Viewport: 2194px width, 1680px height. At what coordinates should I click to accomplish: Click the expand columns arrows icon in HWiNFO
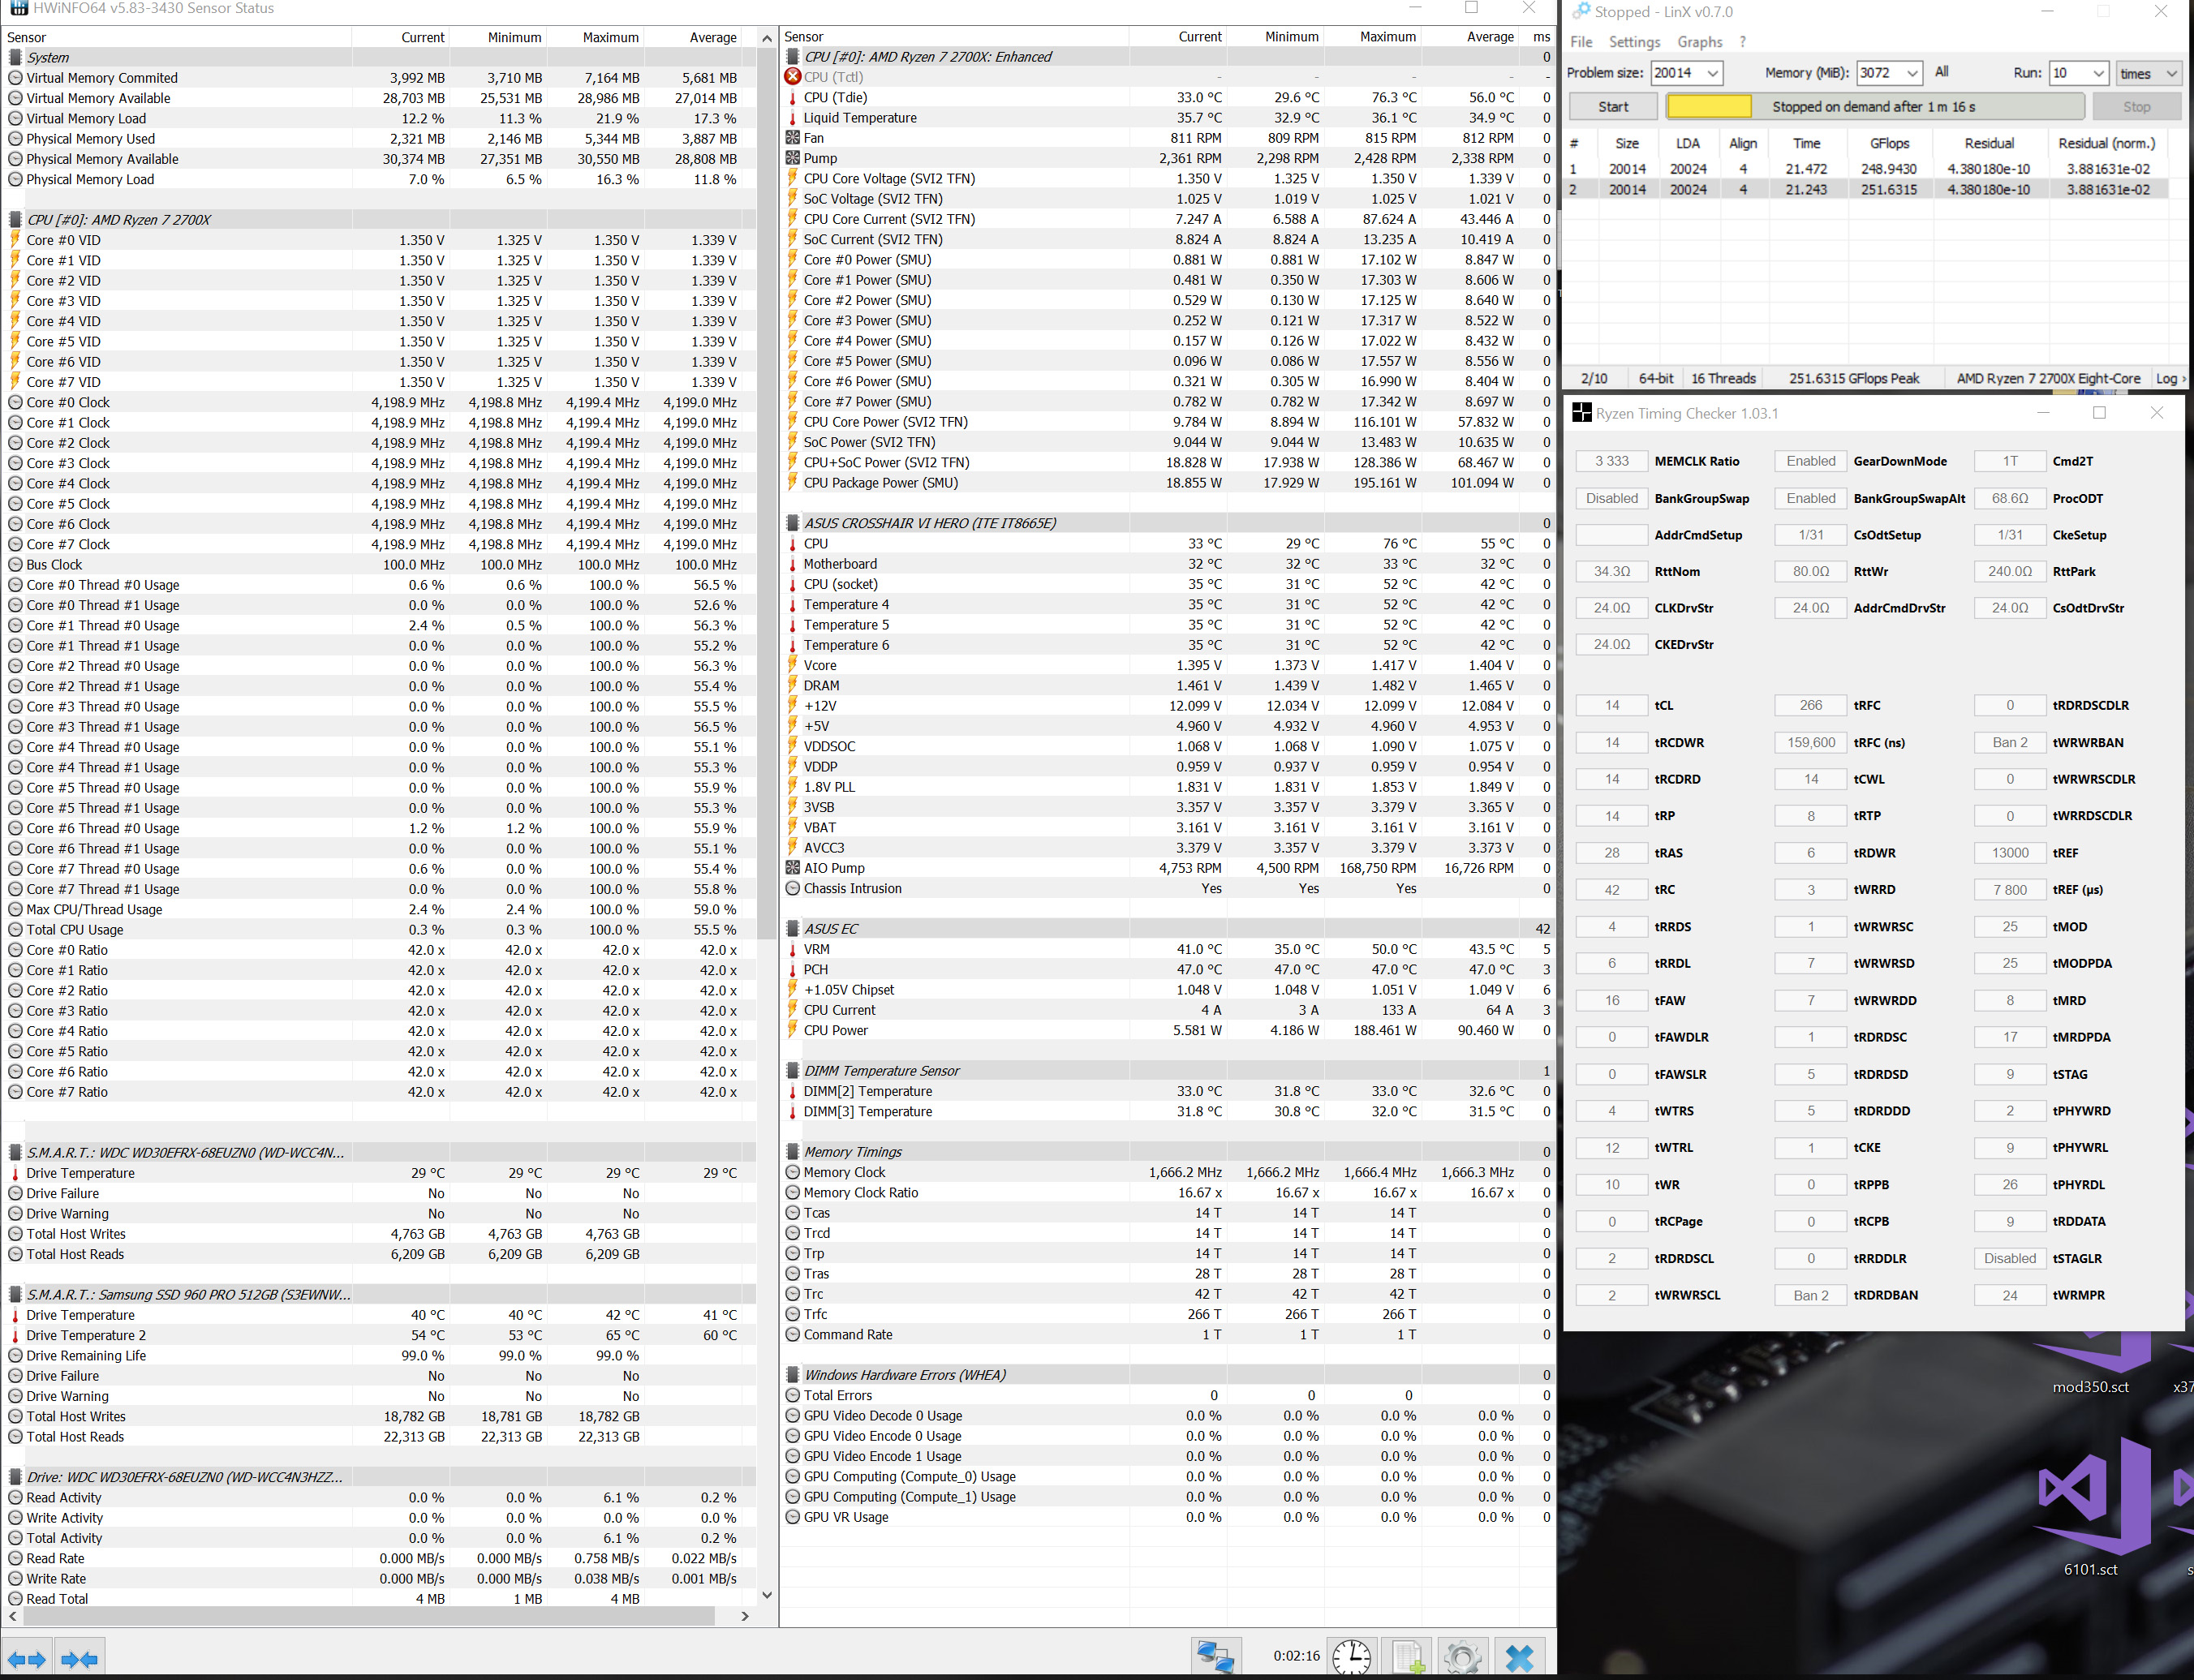[x=27, y=1659]
